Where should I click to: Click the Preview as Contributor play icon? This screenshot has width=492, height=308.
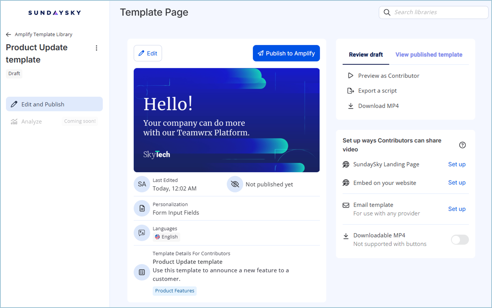pyautogui.click(x=350, y=76)
